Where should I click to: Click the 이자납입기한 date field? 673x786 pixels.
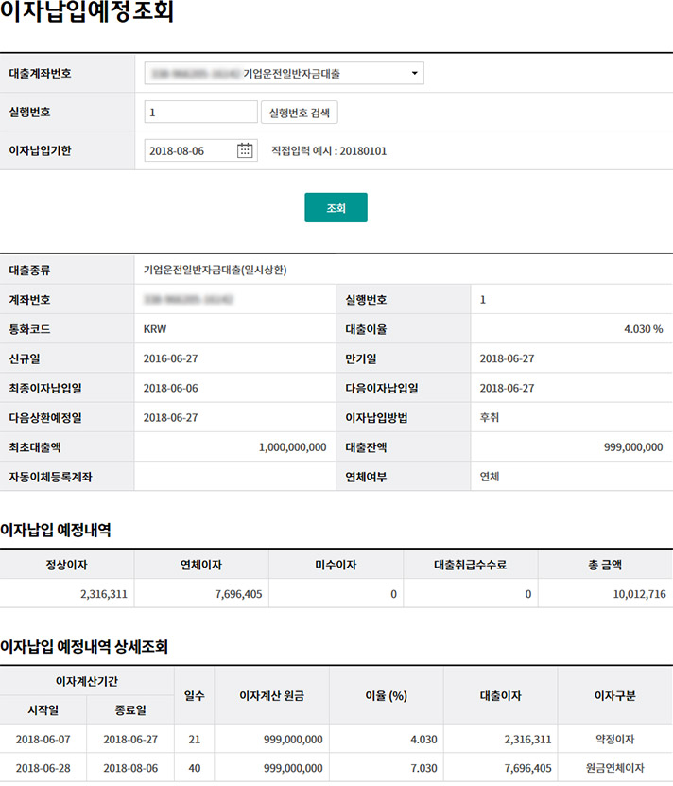190,150
